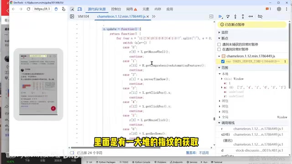Expand the 全局 (Global) scope
Viewport: 292px width, 164px height.
(x=220, y=117)
